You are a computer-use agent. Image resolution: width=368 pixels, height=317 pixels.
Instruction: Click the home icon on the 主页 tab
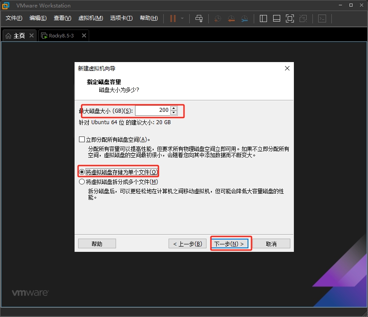[8, 36]
